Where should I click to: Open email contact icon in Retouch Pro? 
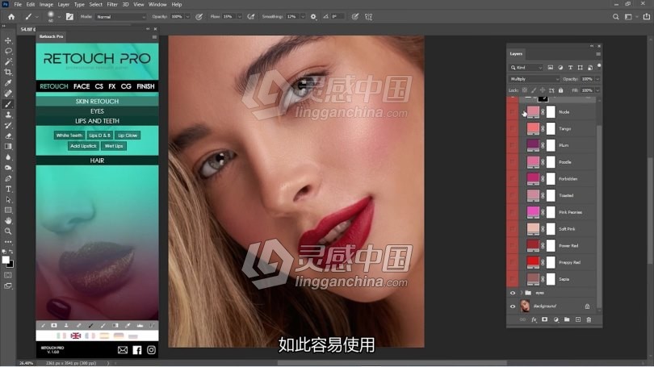pos(123,350)
